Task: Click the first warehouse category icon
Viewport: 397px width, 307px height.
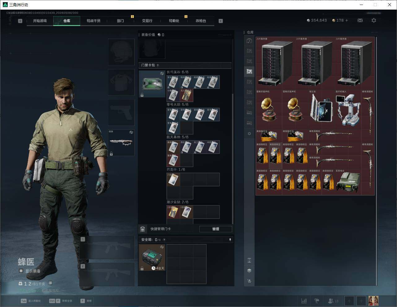Action: click(249, 41)
